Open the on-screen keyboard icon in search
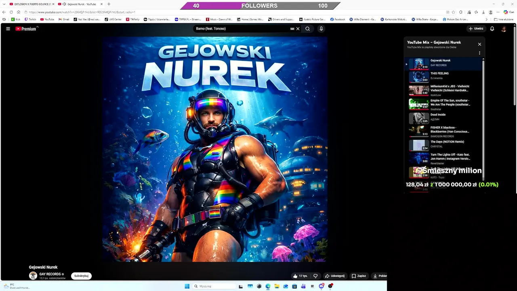 [x=292, y=29]
